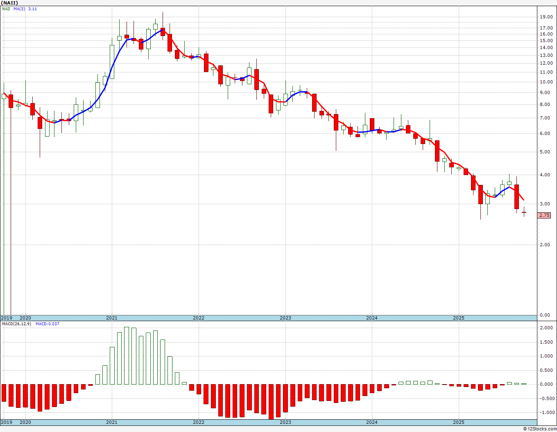Click the MA(3) indicator label
Viewport: 557px width, 432px height.
click(19, 9)
